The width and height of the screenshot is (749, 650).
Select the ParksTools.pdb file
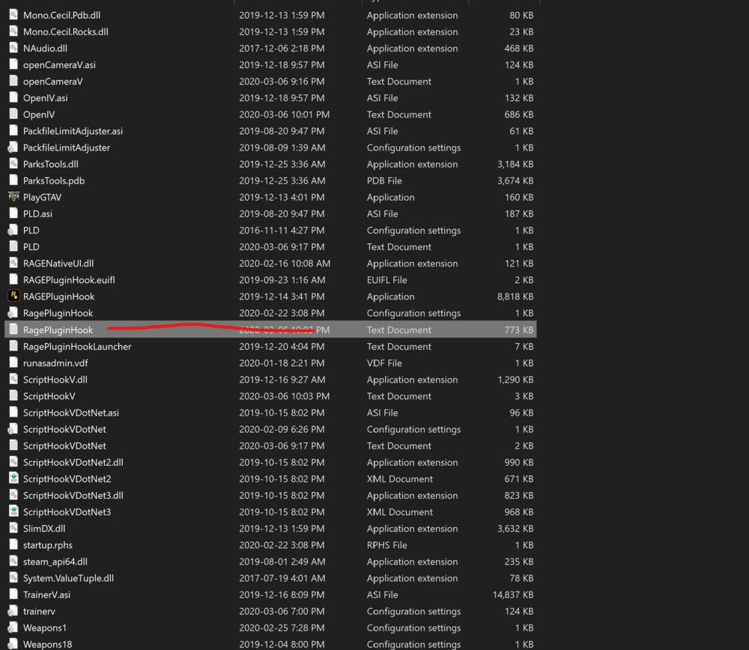[50, 180]
